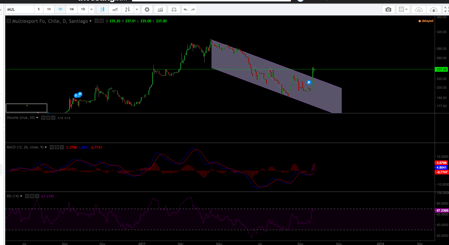Take a chart snapshot with camera icon
This screenshot has height=245, width=449.
tap(388, 9)
